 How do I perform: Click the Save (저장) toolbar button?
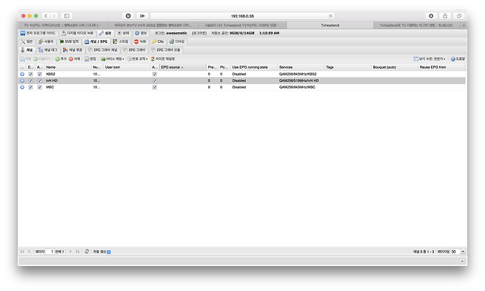pyautogui.click(x=26, y=59)
